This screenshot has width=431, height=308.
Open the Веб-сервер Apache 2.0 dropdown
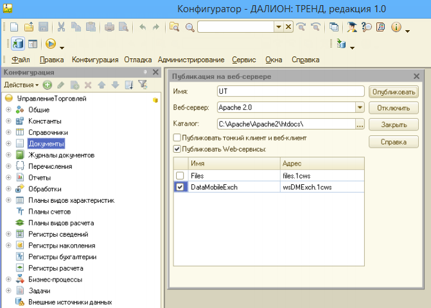click(x=360, y=107)
